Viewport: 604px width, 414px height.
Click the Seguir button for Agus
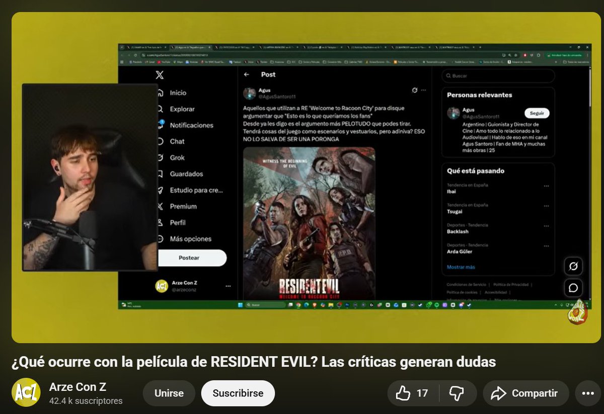coord(537,113)
